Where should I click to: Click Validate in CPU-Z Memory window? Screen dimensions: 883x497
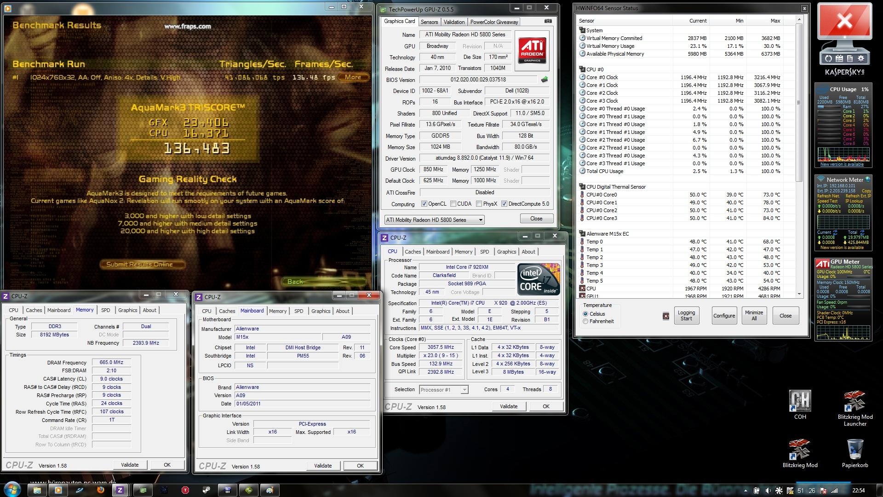(130, 465)
